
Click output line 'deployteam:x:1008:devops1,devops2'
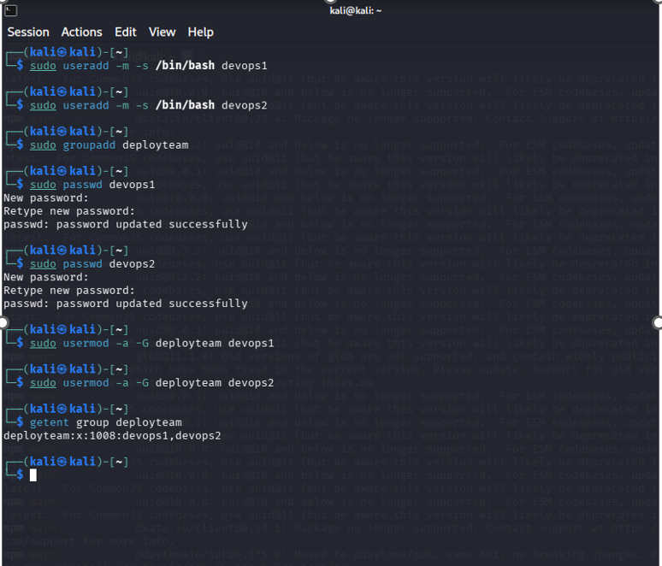point(112,435)
